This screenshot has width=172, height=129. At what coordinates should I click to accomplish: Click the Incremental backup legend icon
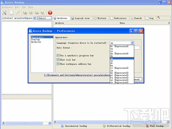(62, 126)
